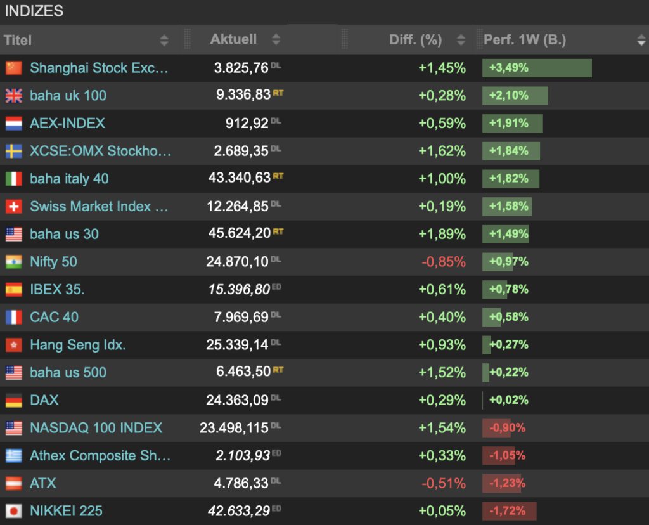Open the Swiss Market Index link
649x525 pixels.
pyautogui.click(x=100, y=206)
